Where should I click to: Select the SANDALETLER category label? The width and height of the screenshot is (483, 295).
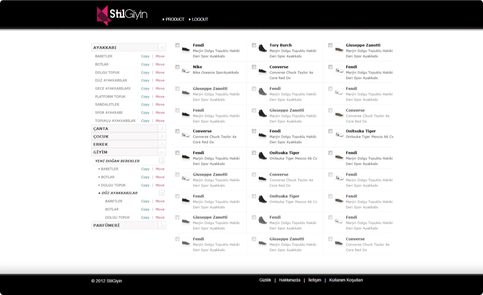pos(107,105)
